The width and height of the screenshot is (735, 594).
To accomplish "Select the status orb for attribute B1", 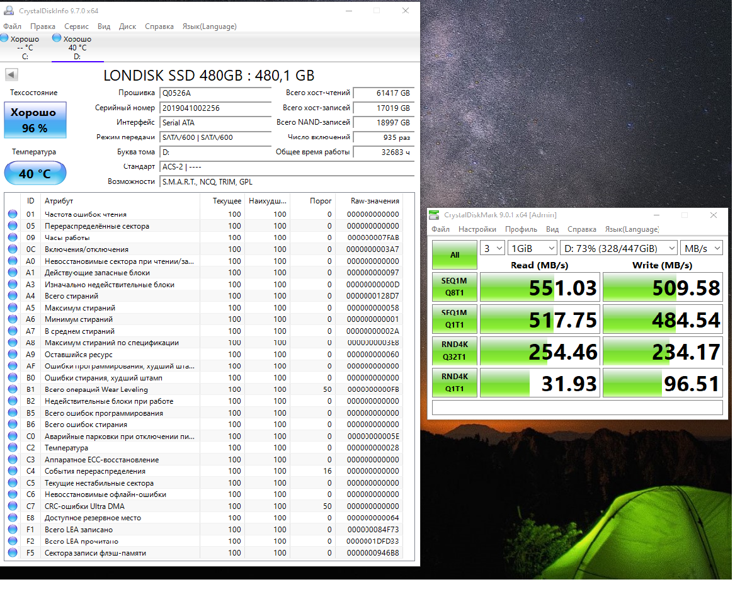I will pyautogui.click(x=13, y=389).
